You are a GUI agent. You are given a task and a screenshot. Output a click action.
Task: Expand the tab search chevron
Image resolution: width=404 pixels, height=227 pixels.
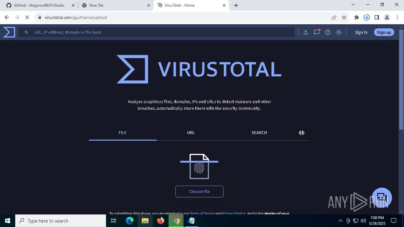[353, 4]
